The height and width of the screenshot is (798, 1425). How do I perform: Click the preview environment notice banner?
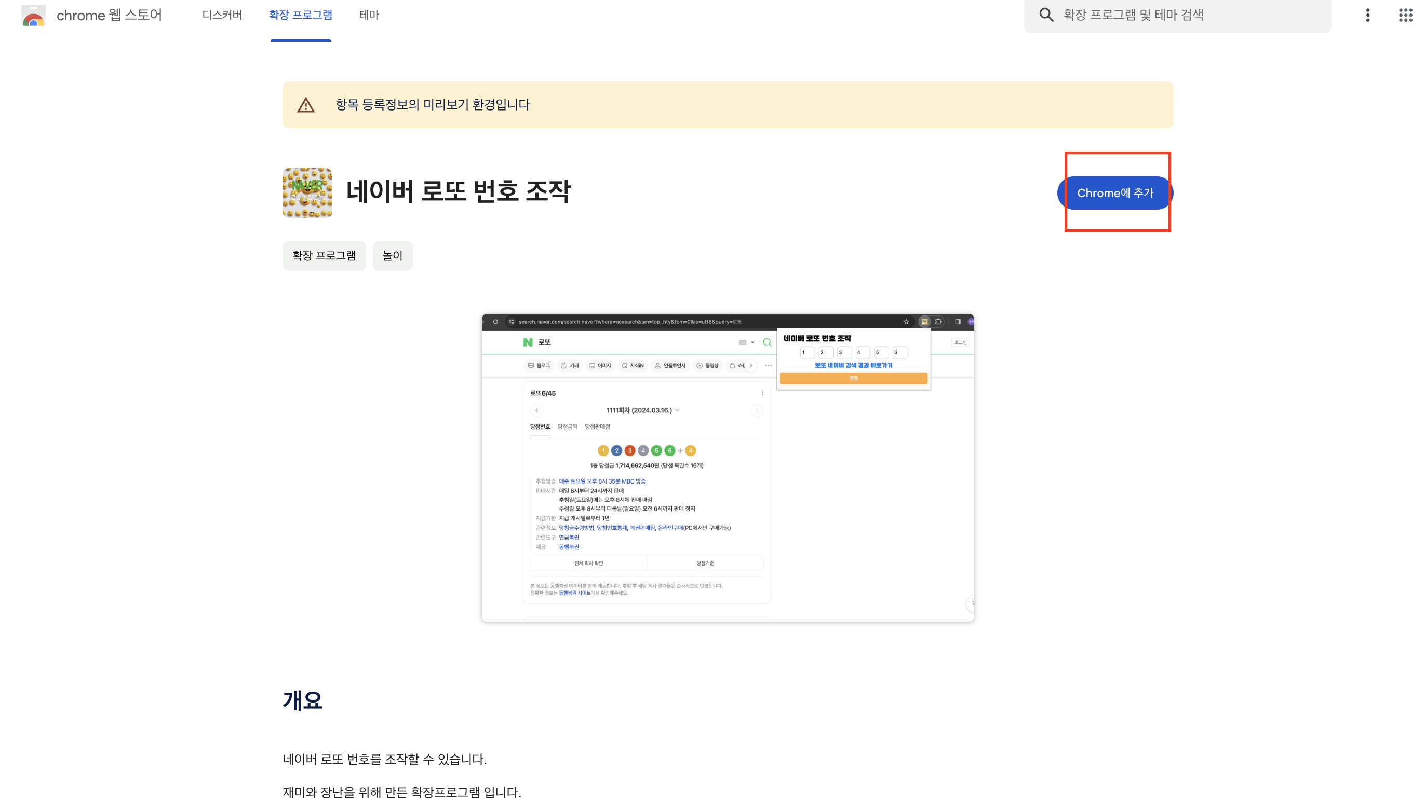pyautogui.click(x=728, y=105)
